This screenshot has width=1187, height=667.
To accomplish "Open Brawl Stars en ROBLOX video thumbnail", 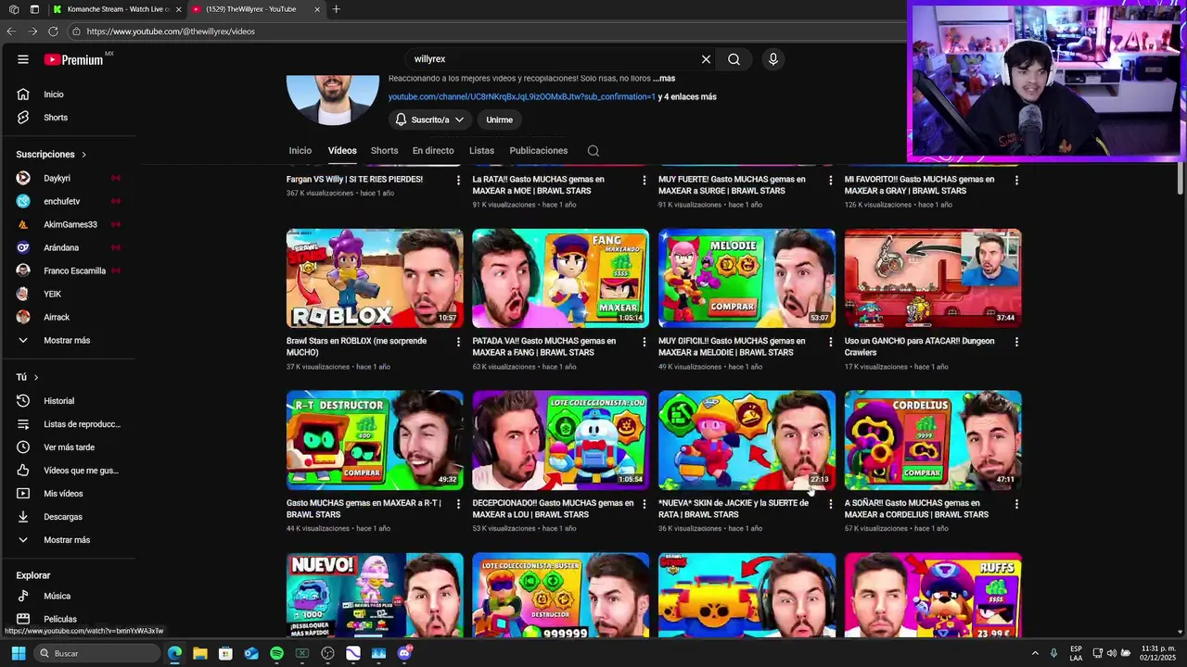I will (375, 279).
